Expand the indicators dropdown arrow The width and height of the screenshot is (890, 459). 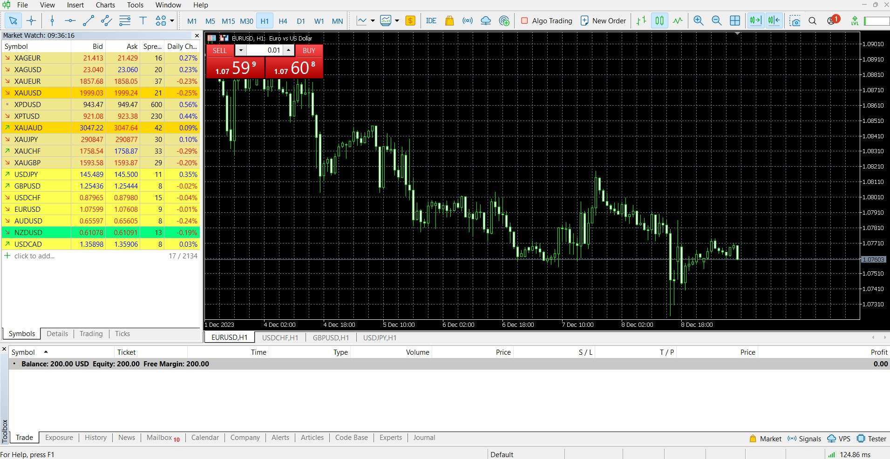[x=373, y=20]
